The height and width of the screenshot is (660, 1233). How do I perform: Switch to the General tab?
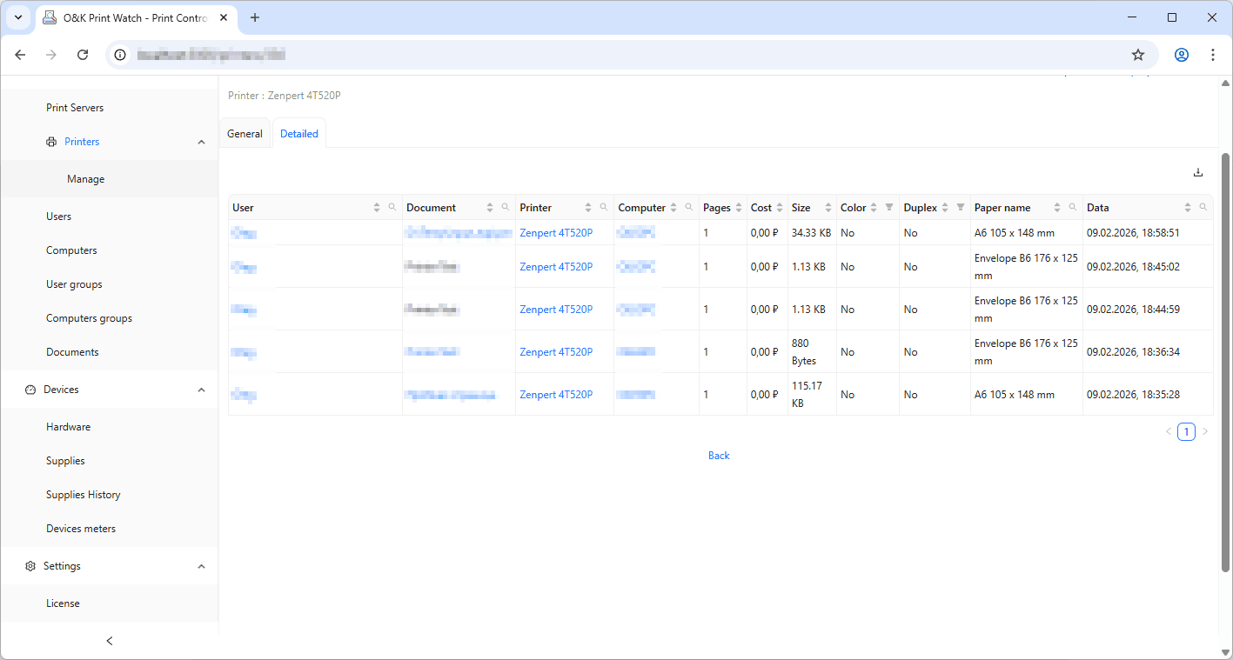click(x=245, y=134)
